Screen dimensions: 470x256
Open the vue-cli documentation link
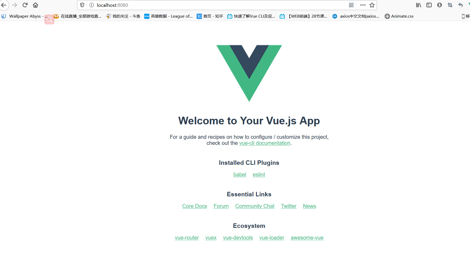pyautogui.click(x=265, y=143)
